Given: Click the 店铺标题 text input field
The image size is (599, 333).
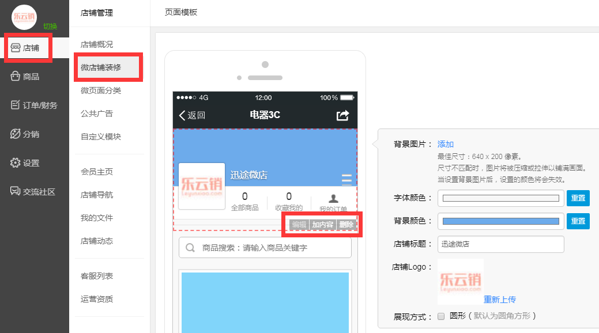Looking at the screenshot, I should pos(500,244).
